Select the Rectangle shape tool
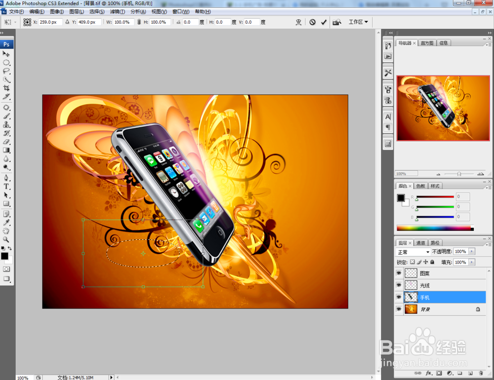494x380 pixels. pyautogui.click(x=6, y=203)
